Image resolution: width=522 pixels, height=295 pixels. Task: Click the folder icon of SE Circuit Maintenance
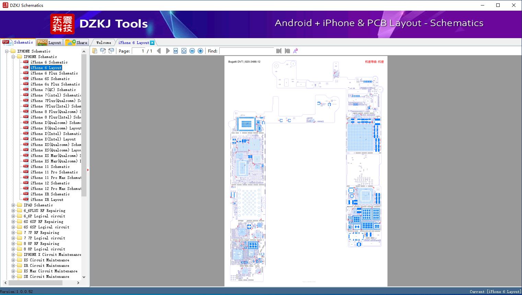point(20,276)
